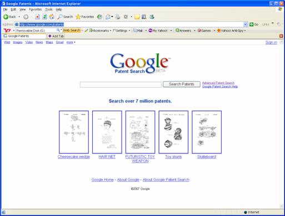
Task: Close the tab with red X
Action: (x=281, y=36)
